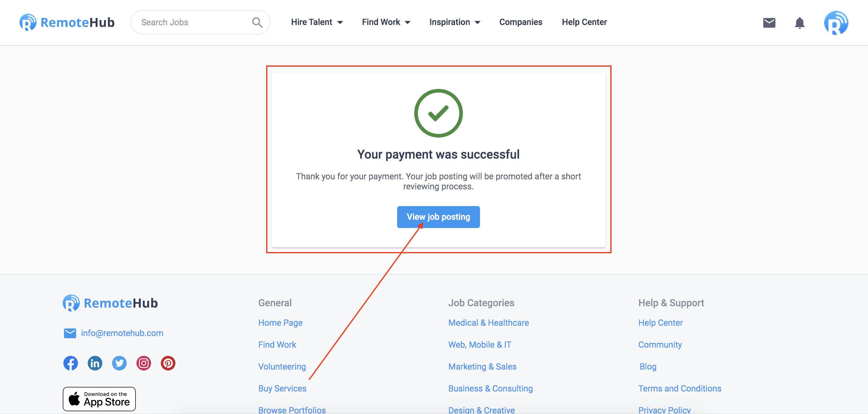Screen dimensions: 868x414
Task: Click the search magnifier icon
Action: [257, 23]
